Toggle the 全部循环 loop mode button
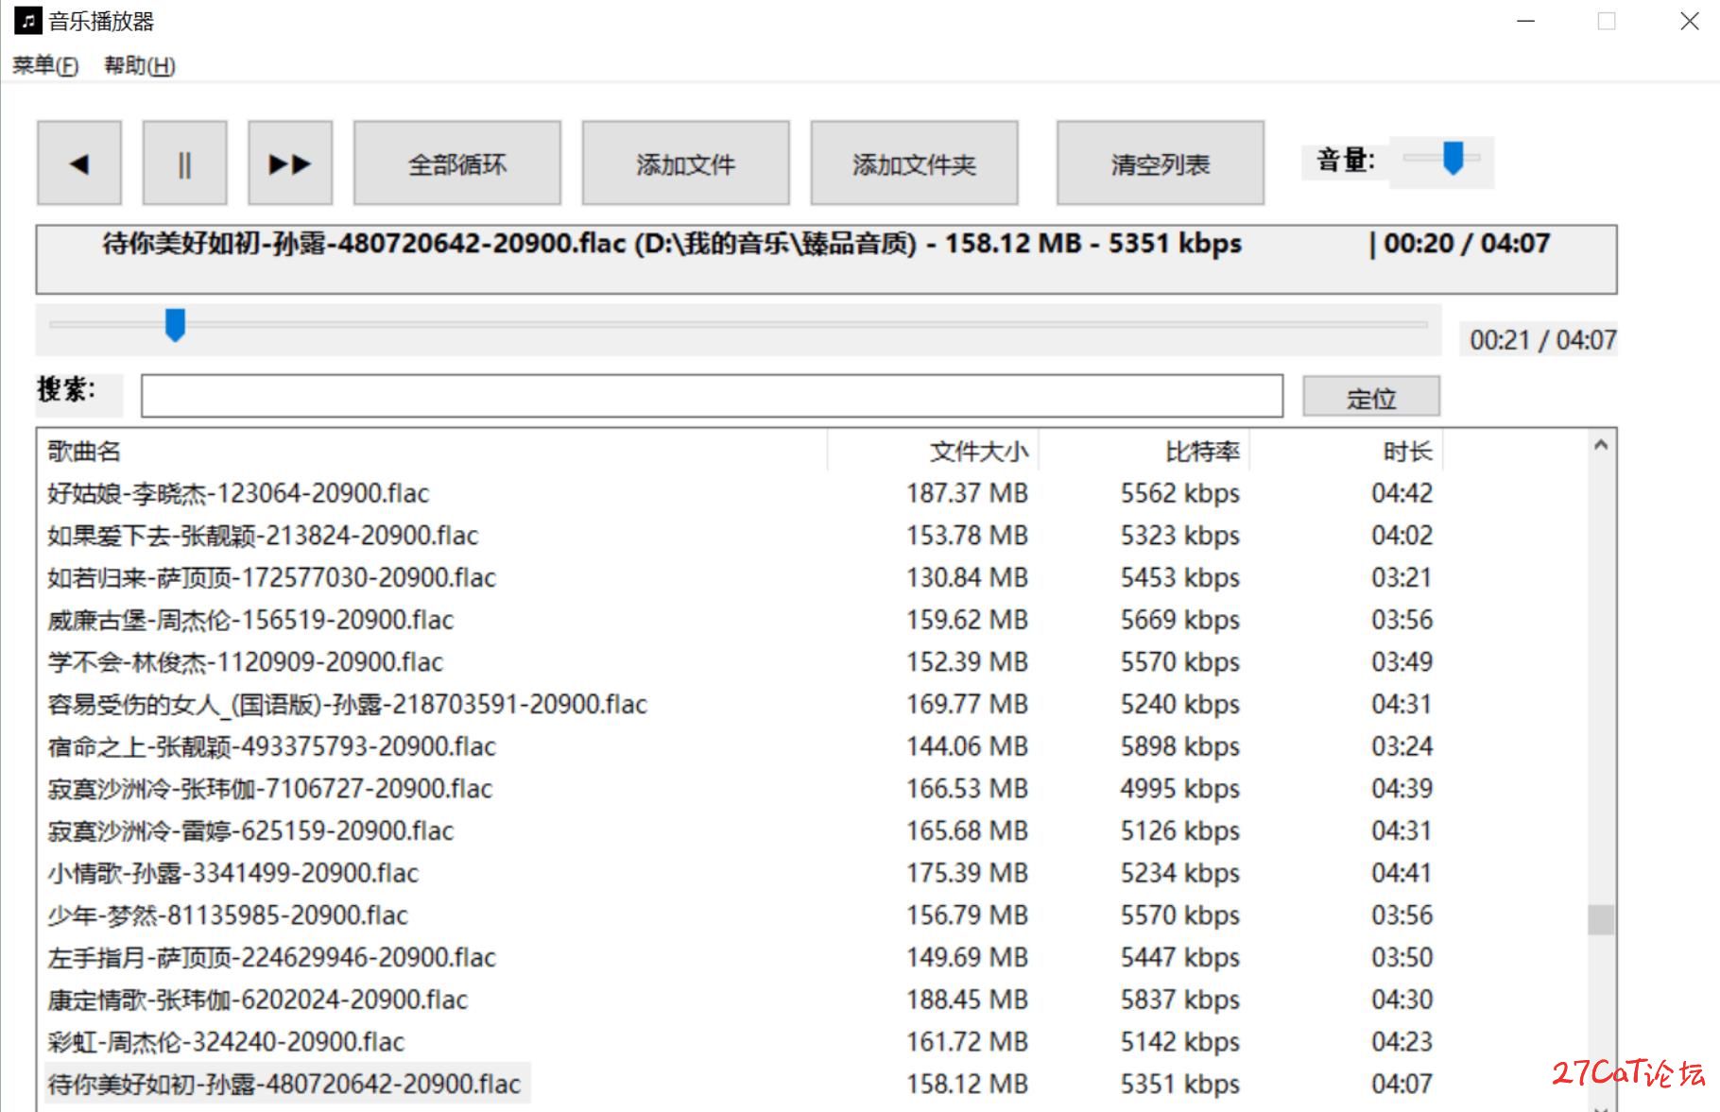The image size is (1720, 1112). (x=457, y=163)
